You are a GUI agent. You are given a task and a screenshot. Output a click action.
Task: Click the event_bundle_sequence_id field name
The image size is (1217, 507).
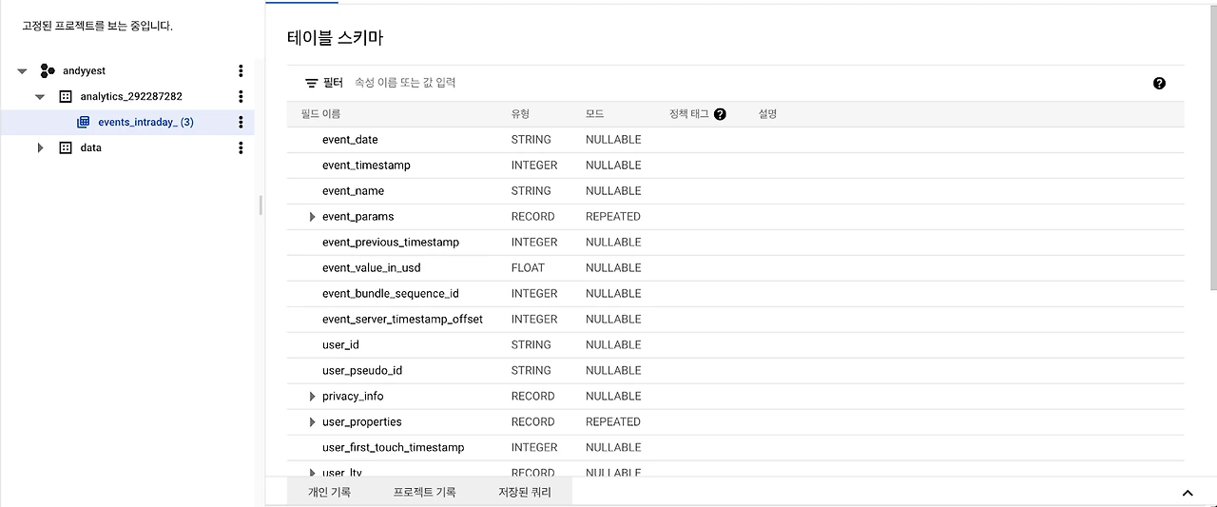391,294
